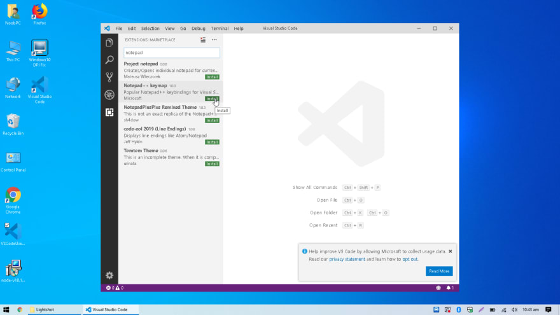This screenshot has width=560, height=315.
Task: Open the Help menu
Action: (239, 28)
